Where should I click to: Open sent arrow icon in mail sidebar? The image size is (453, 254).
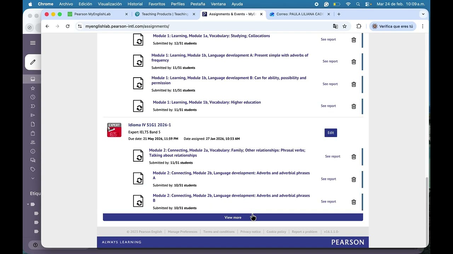[33, 115]
